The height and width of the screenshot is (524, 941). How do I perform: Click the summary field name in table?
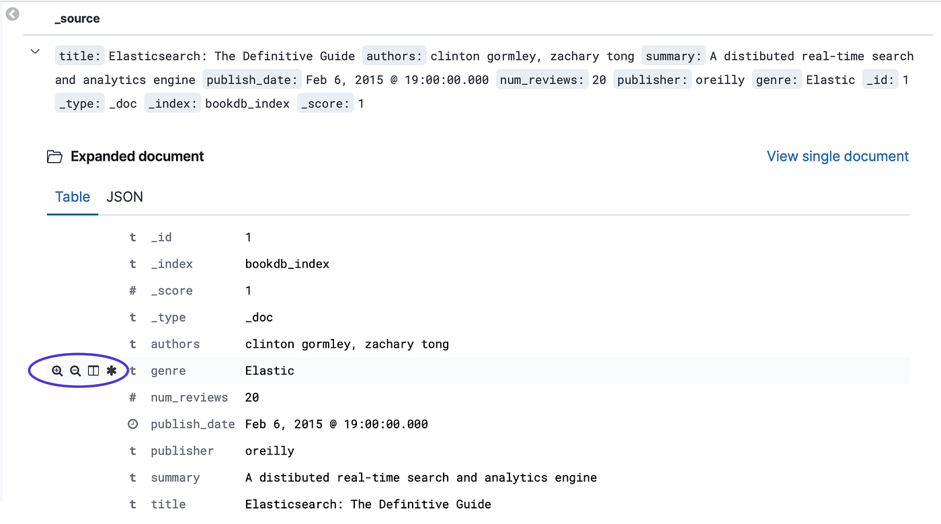(x=175, y=478)
